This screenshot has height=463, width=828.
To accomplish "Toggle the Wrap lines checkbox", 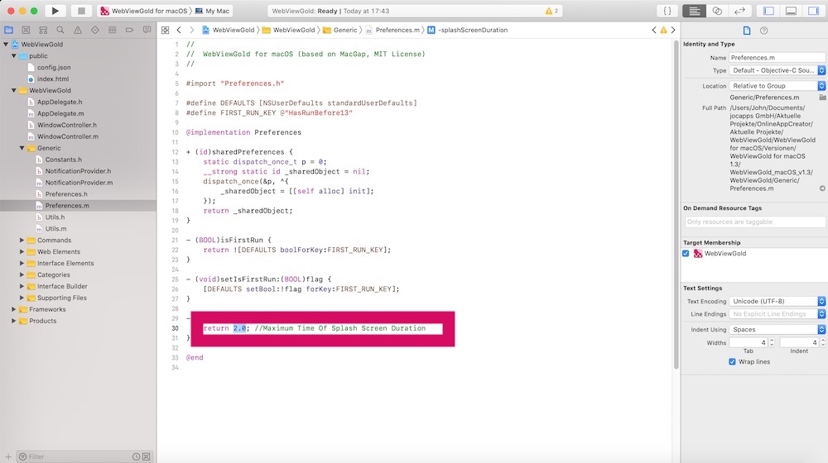I will tap(732, 362).
